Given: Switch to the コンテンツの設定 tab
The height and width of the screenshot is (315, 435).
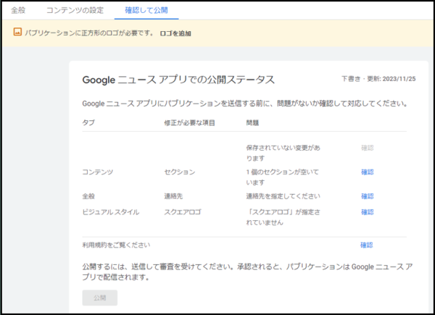Looking at the screenshot, I should click(x=75, y=10).
